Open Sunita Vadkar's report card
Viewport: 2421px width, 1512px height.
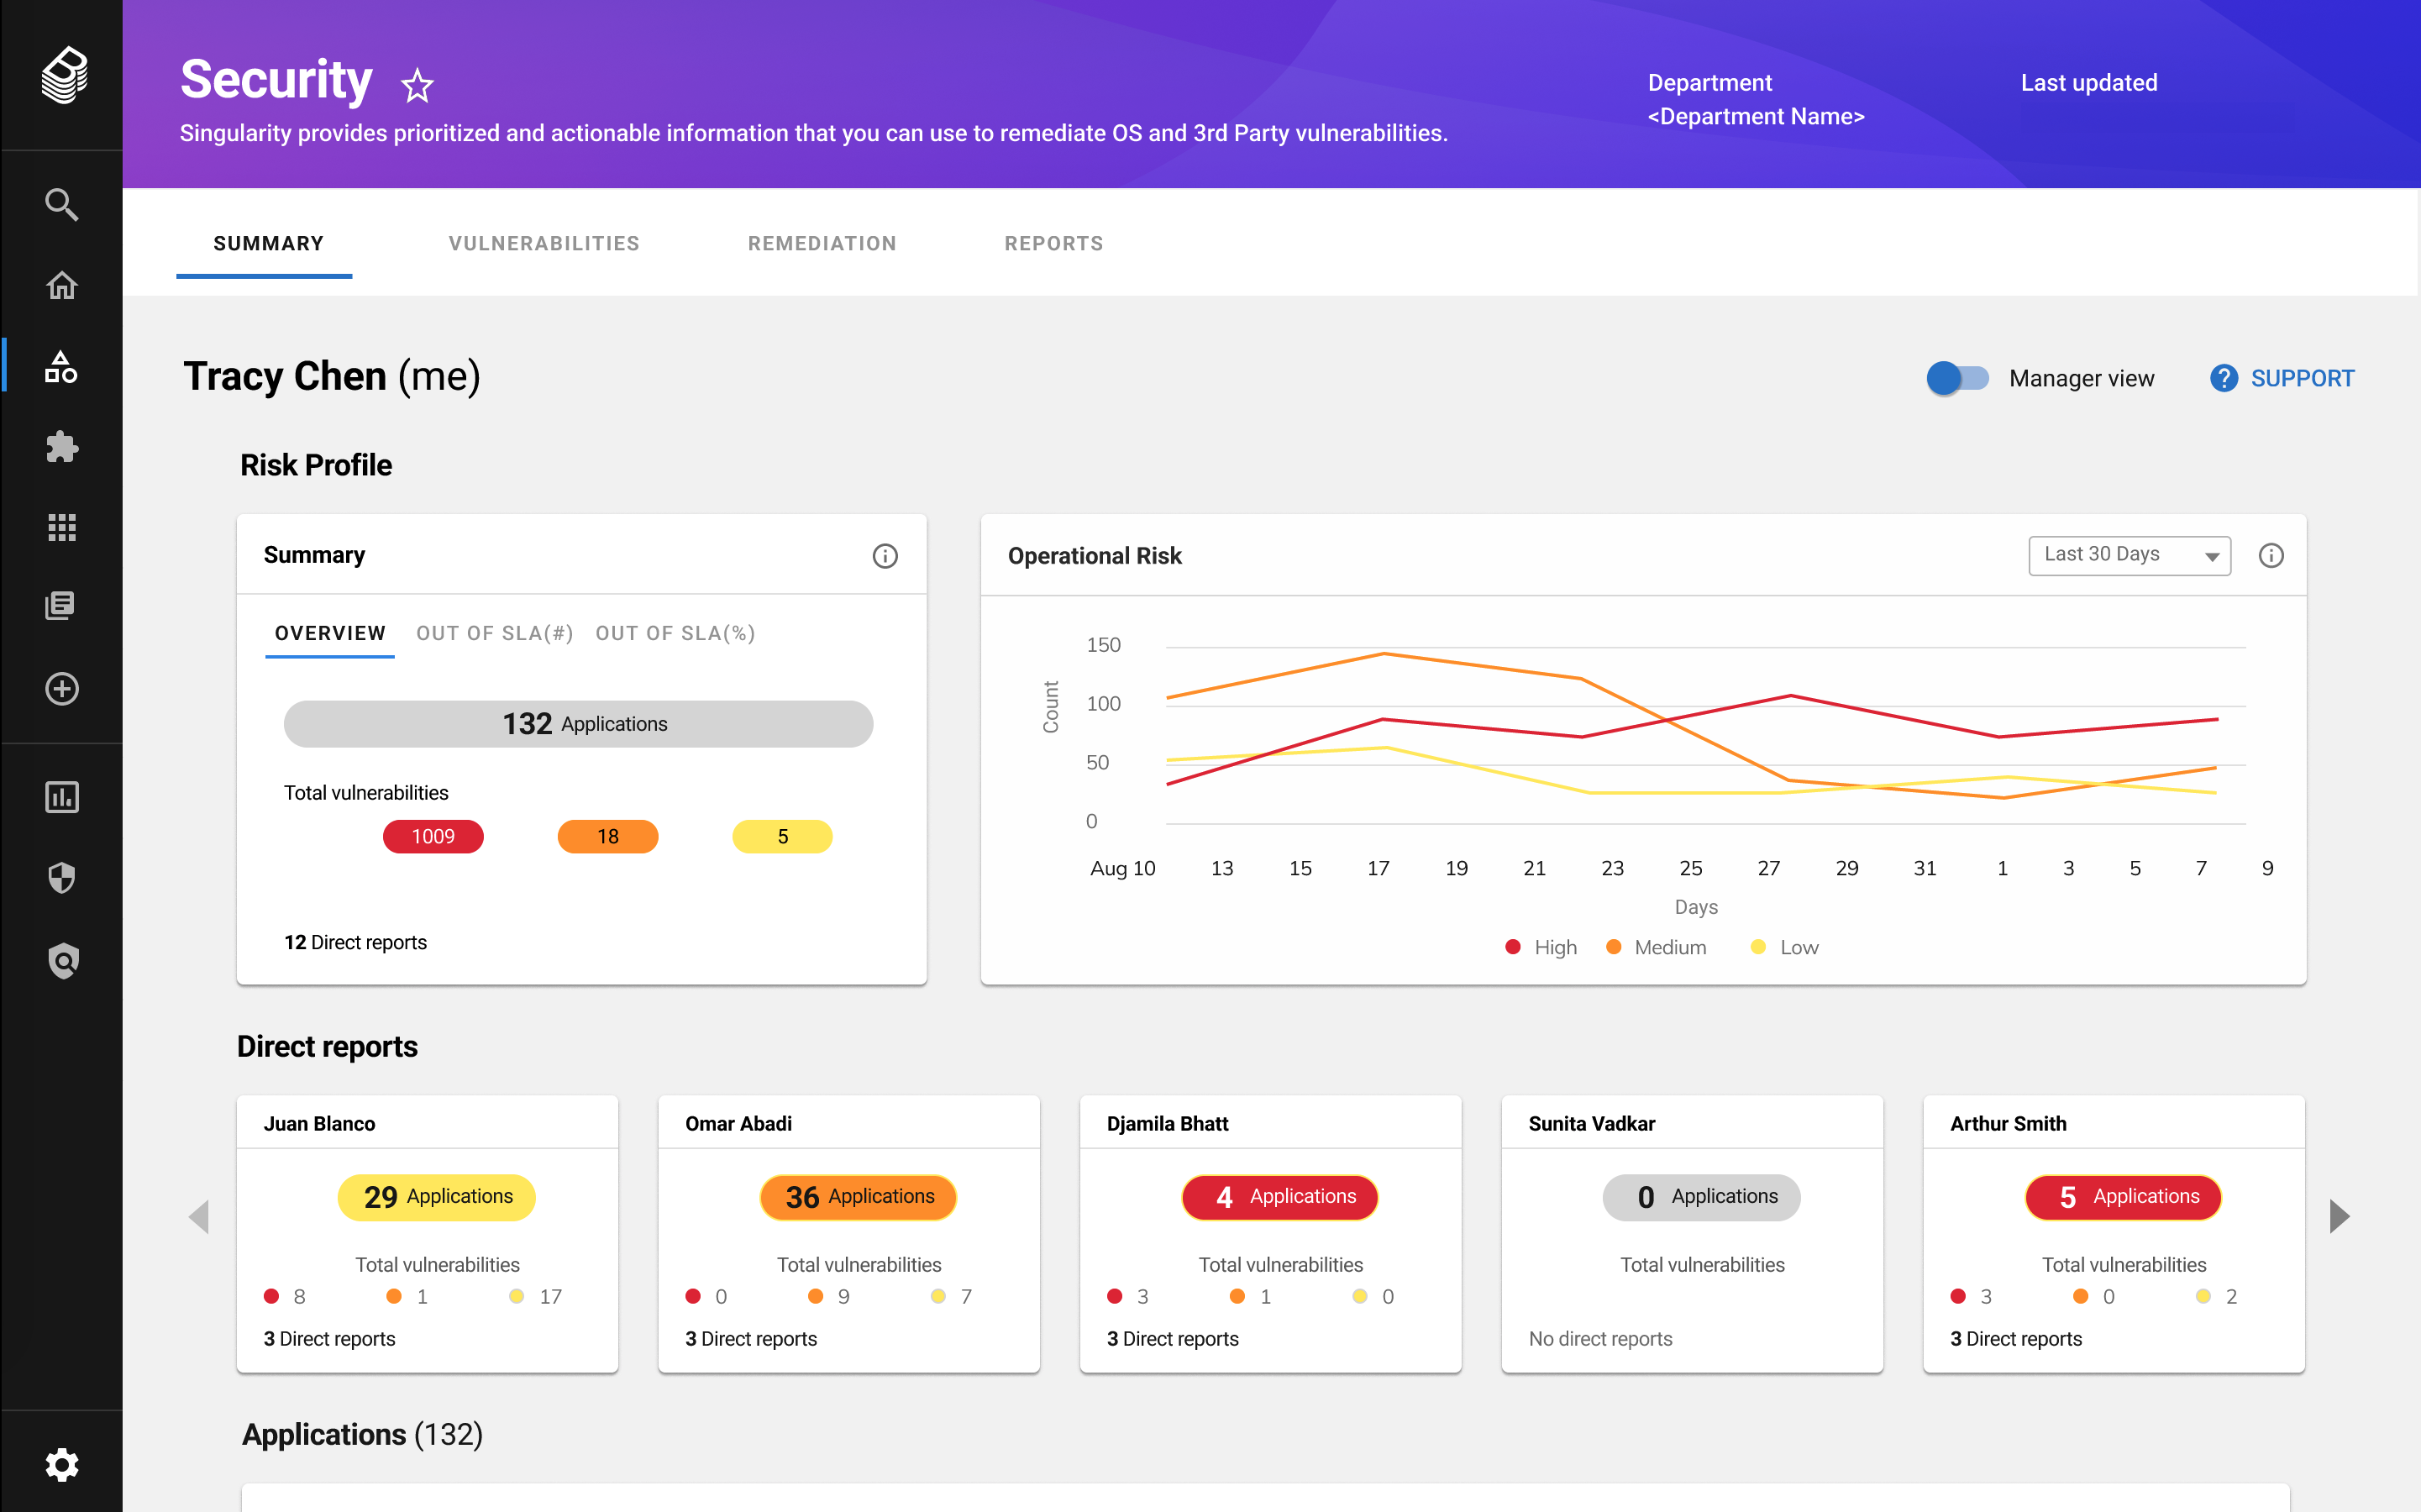point(1692,1234)
